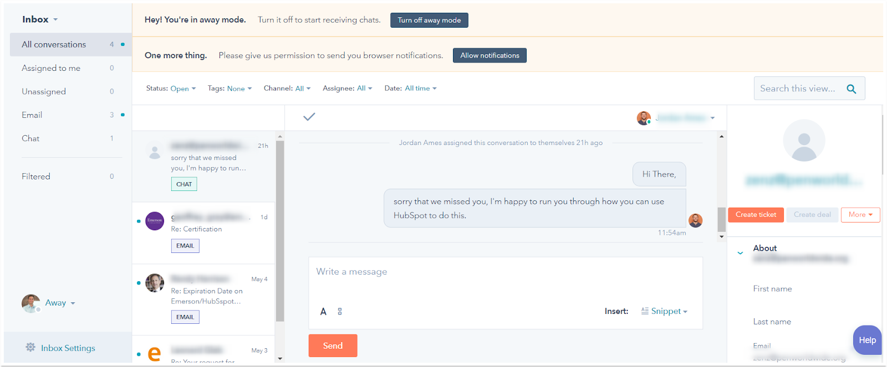Collapse the About section chevron
This screenshot has width=887, height=367.
(740, 253)
